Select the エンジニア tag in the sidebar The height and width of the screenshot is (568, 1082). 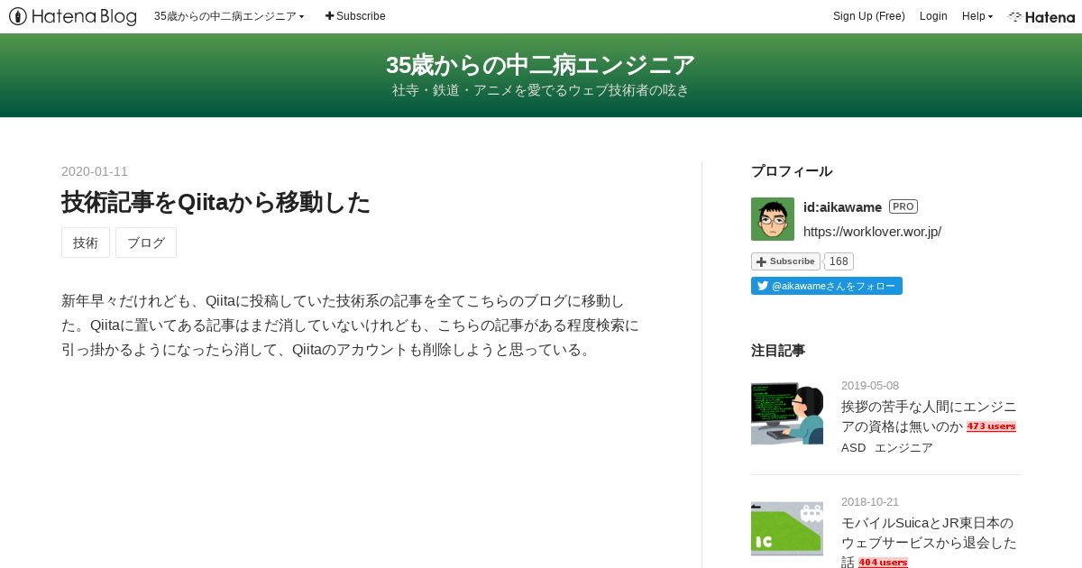pos(903,448)
